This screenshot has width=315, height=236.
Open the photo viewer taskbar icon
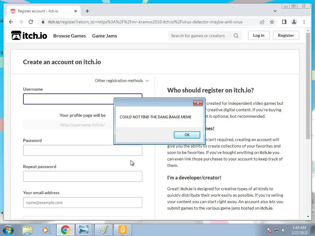tap(84, 230)
